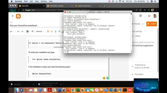Screen dimensions: 167x93
Task: Click the share icon in address bar
Action: (x=136, y=10)
